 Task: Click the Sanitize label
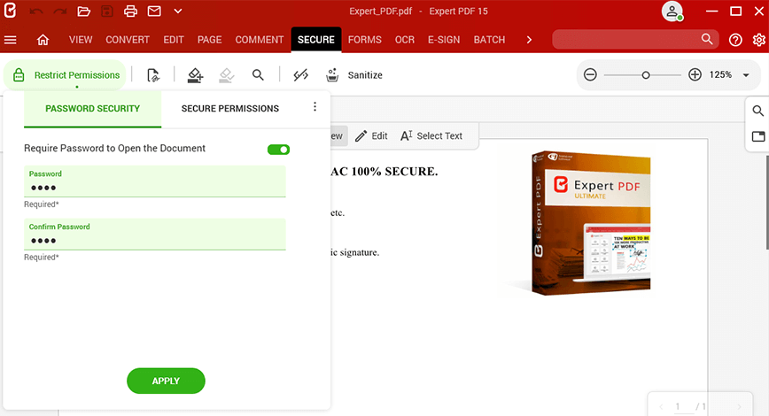click(x=365, y=75)
